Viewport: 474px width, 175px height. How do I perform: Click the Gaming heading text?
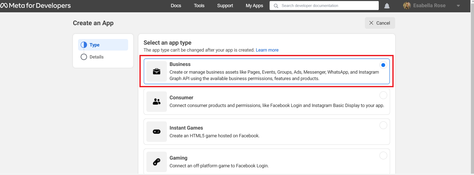point(178,158)
